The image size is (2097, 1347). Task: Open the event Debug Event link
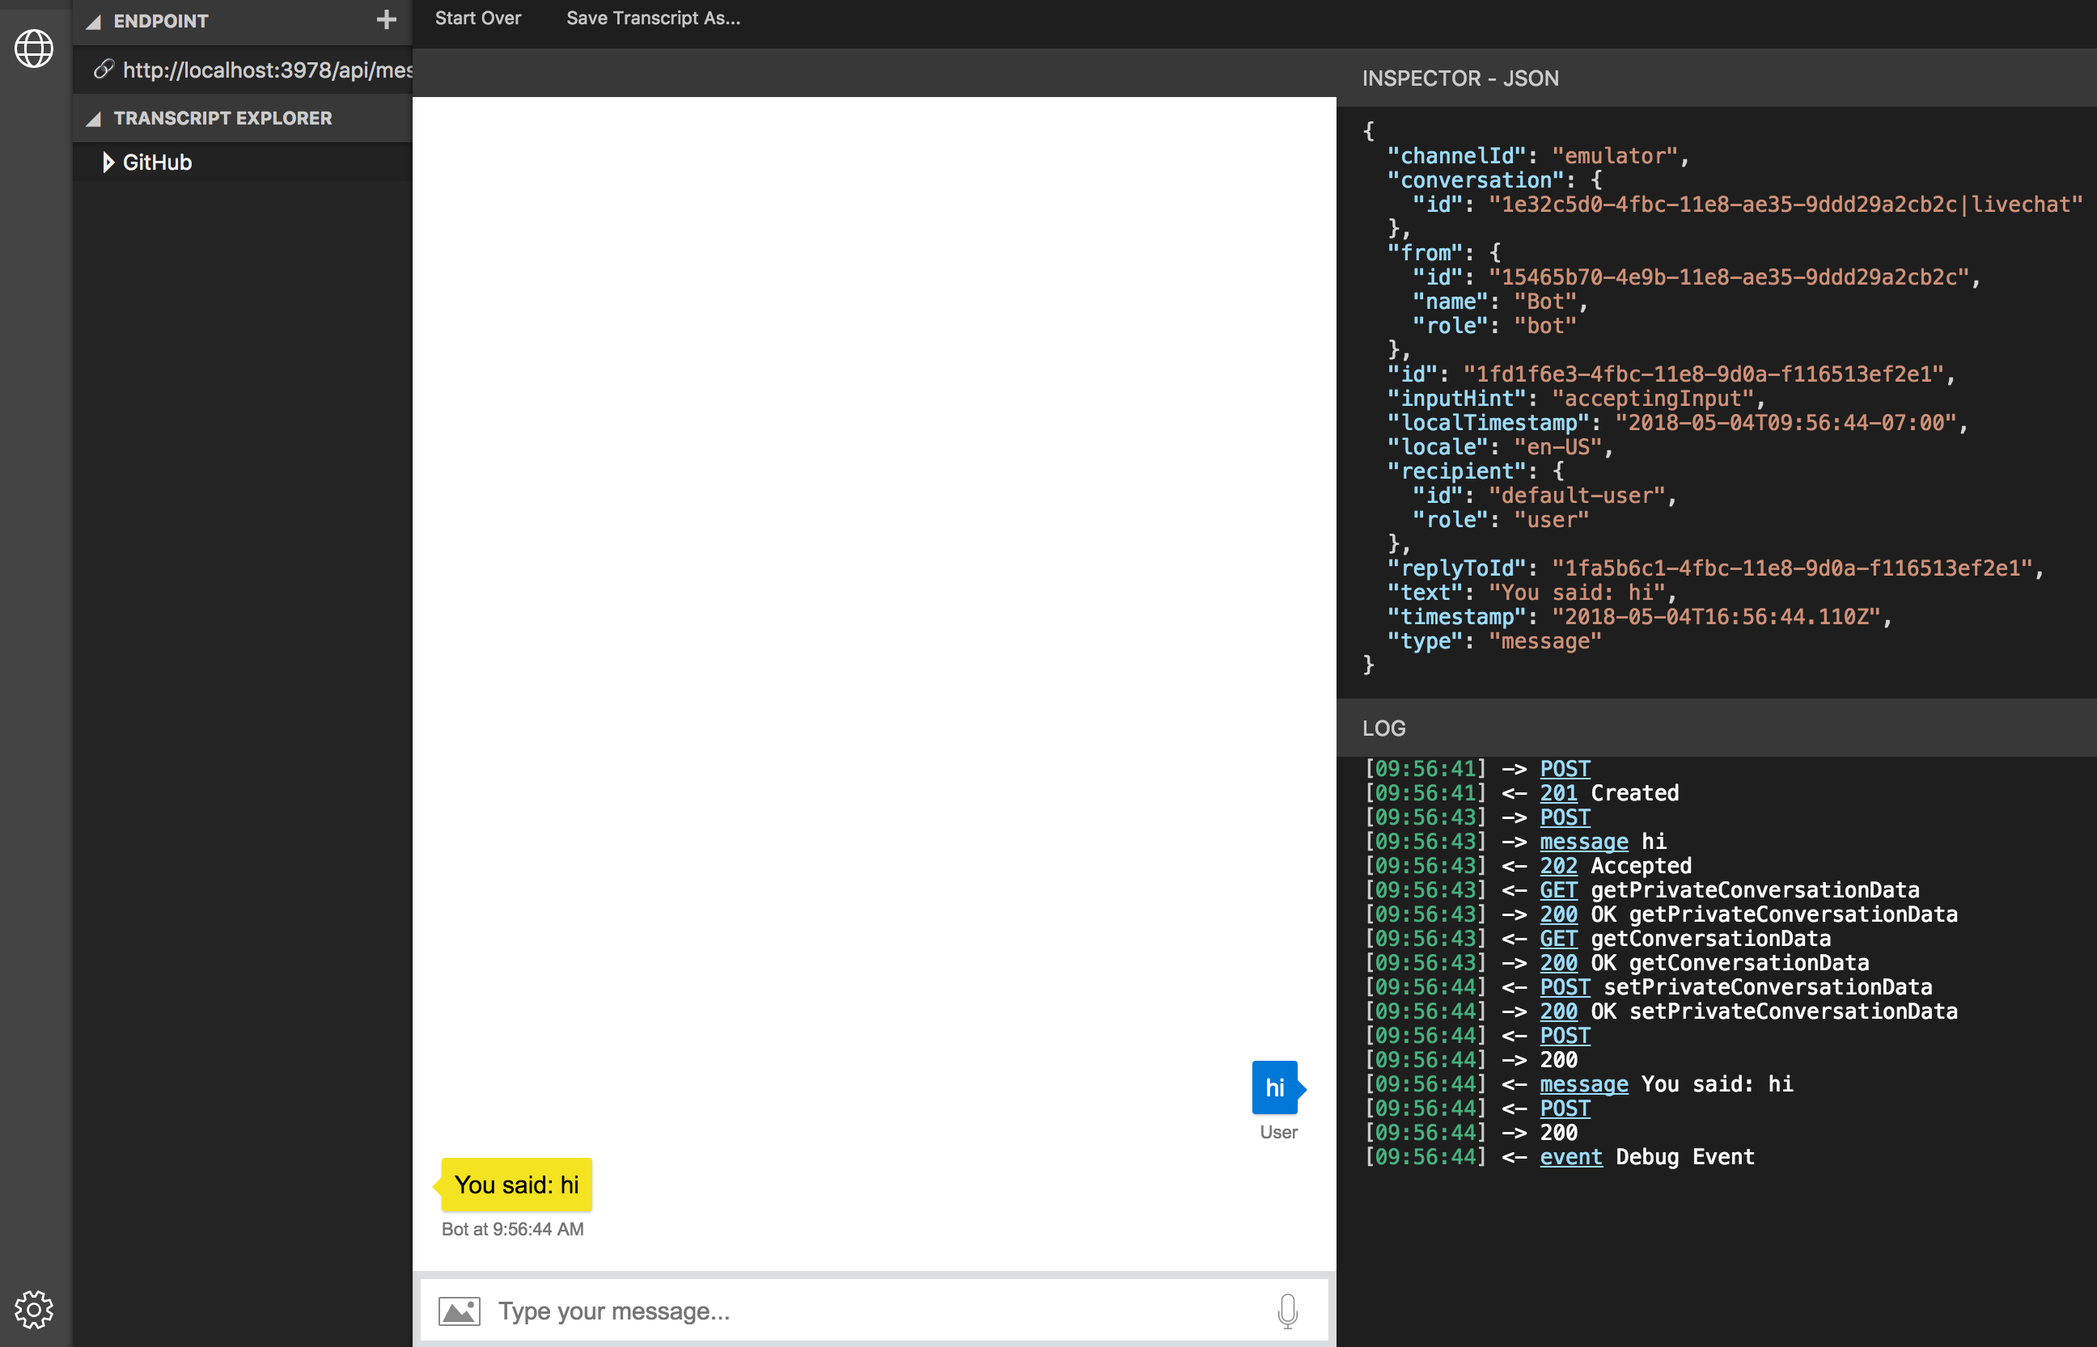tap(1570, 1157)
